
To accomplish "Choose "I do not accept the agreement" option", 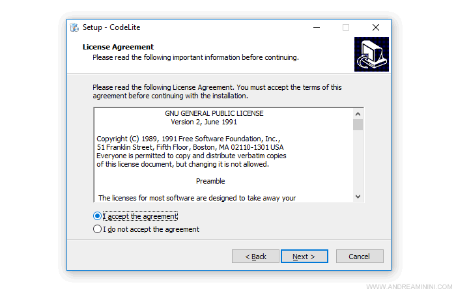I will [98, 229].
